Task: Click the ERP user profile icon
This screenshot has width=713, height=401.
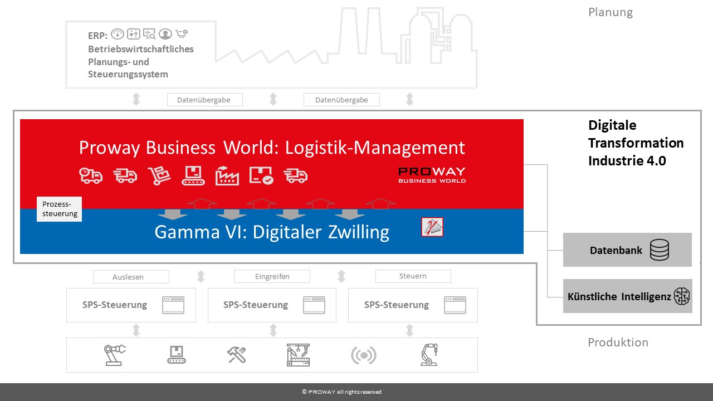Action: click(x=165, y=34)
